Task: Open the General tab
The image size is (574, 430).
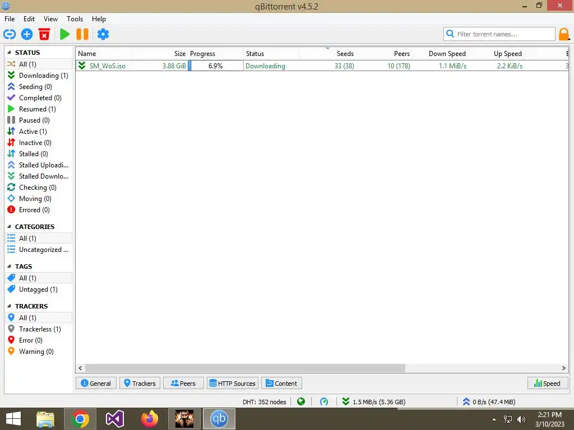Action: (x=96, y=383)
